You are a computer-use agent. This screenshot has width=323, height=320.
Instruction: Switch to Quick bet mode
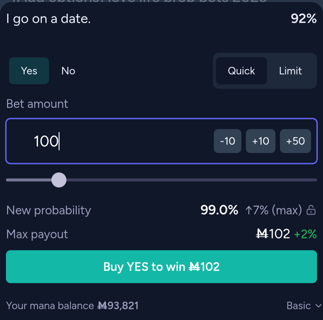[x=241, y=71]
